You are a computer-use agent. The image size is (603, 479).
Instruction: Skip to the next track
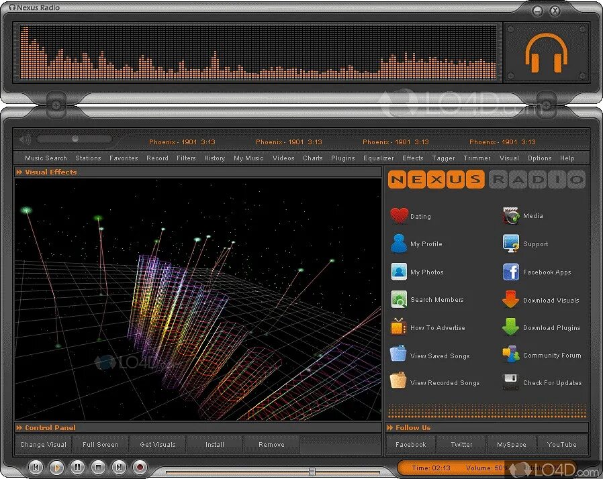119,467
